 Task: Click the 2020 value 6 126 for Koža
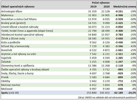tap(106, 43)
